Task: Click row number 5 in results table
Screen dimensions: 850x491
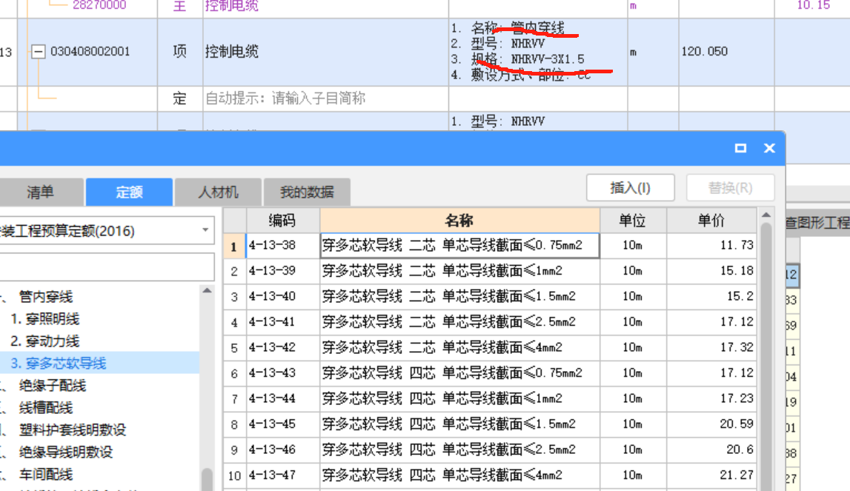Action: (234, 347)
